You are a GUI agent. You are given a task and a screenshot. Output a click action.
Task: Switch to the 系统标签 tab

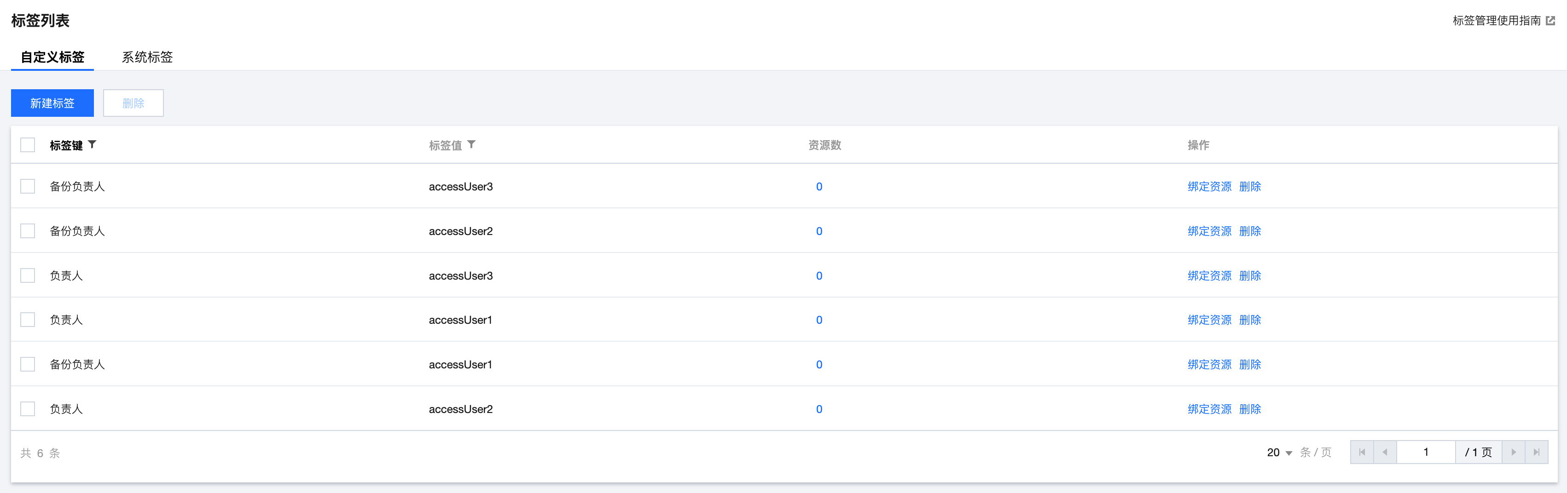[x=147, y=57]
